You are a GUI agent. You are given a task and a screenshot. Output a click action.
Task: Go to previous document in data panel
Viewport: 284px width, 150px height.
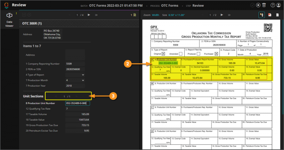70,15
